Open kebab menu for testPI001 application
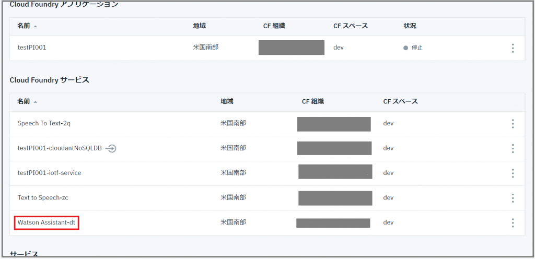Image resolution: width=535 pixels, height=259 pixels. coord(513,48)
